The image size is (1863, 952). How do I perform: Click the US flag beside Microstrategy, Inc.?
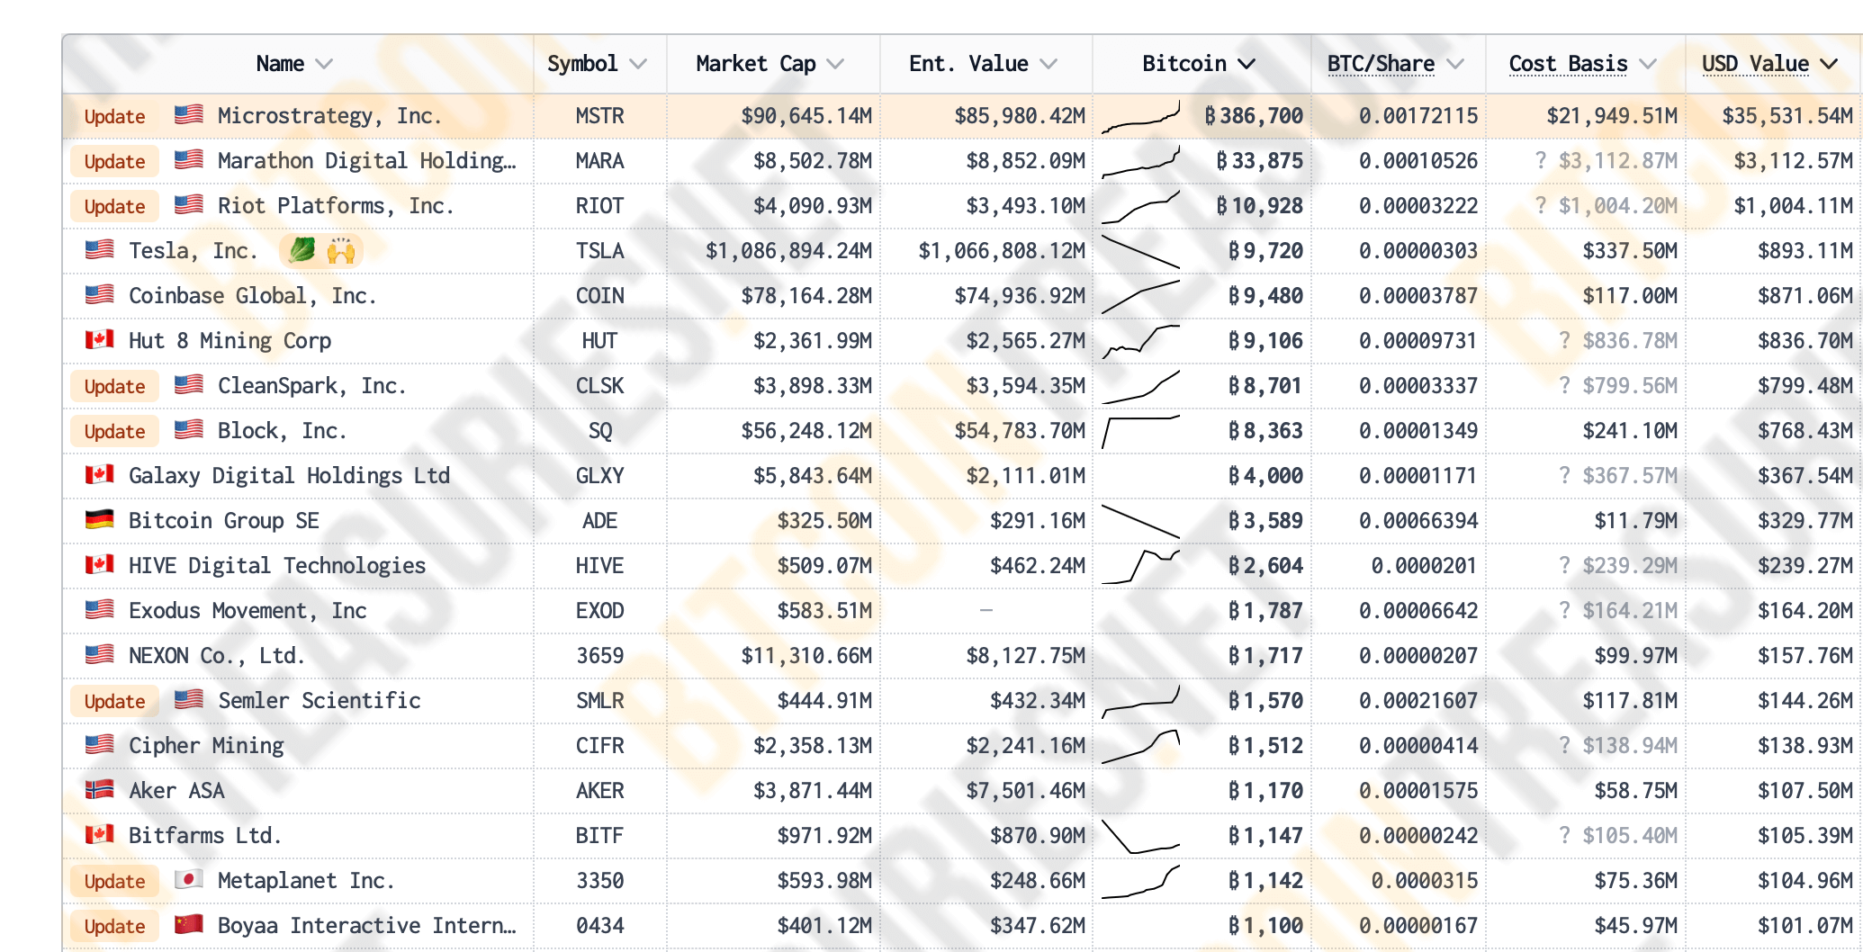[188, 115]
